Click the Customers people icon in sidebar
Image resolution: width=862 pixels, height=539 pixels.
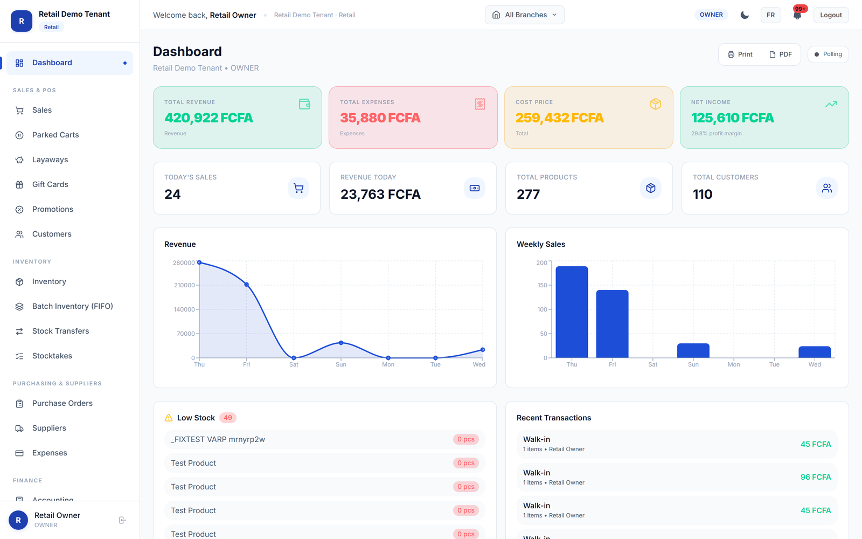(x=19, y=234)
